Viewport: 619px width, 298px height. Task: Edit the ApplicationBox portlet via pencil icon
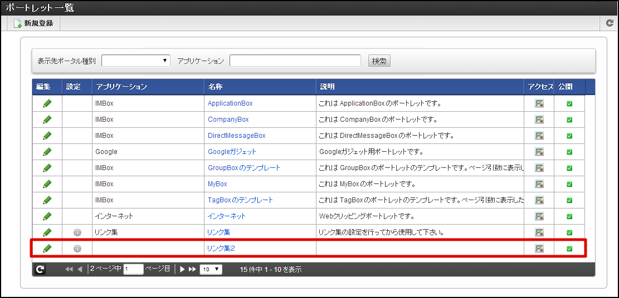point(47,103)
